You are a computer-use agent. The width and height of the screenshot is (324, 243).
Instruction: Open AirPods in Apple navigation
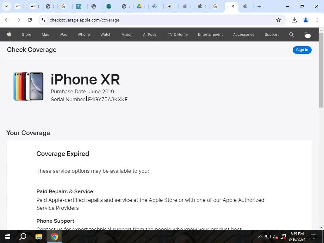click(x=150, y=34)
